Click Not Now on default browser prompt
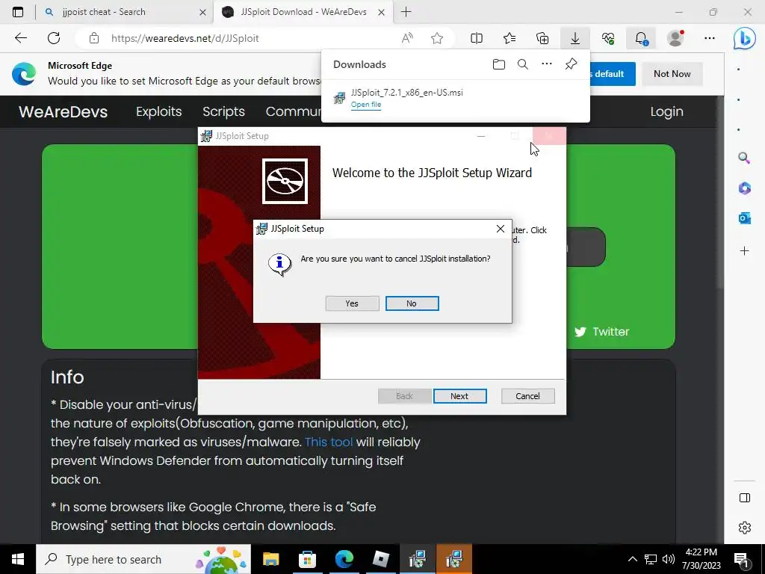The image size is (765, 574). pos(672,74)
